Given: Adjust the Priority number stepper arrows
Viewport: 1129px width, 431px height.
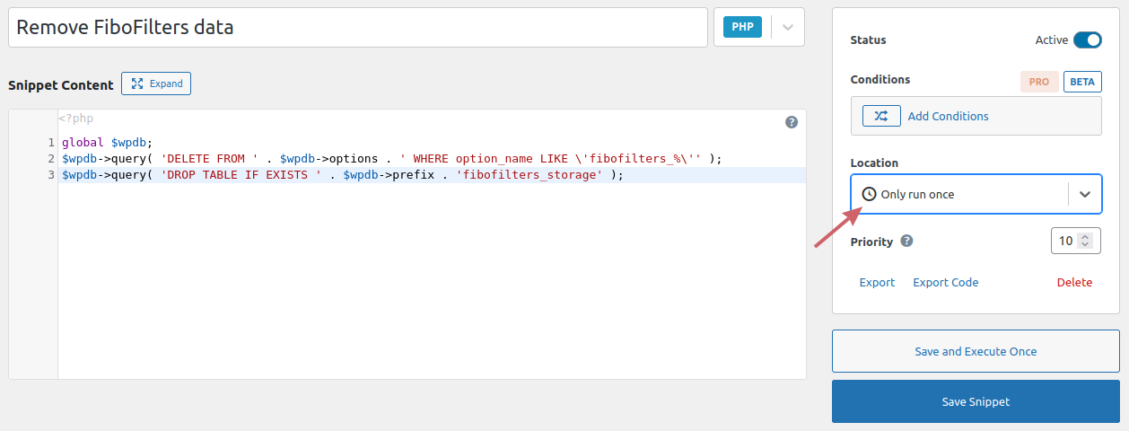Looking at the screenshot, I should point(1085,241).
